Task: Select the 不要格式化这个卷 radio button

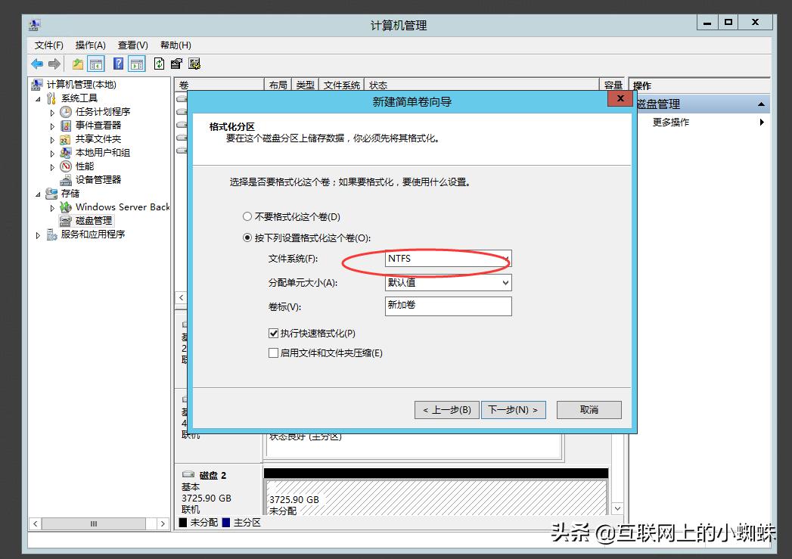Action: coord(247,216)
